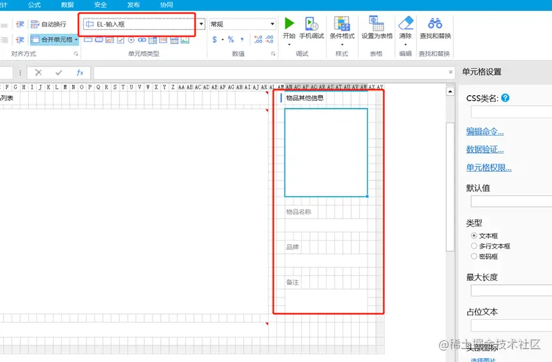Expand 合并单元格 dropdown arrow
The height and width of the screenshot is (362, 552).
pos(76,40)
